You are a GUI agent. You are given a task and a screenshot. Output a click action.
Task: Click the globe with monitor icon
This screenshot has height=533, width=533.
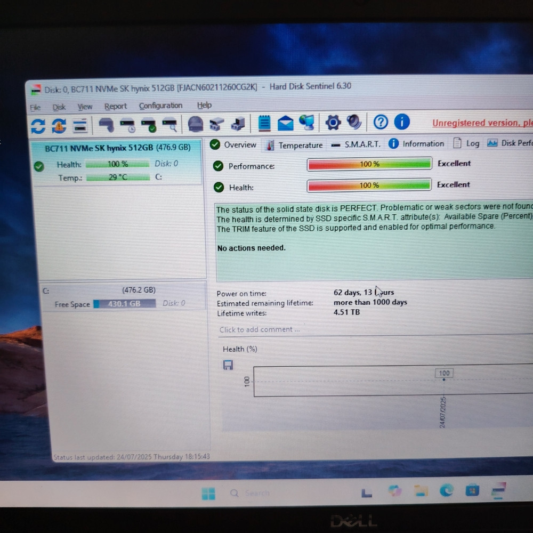[307, 123]
